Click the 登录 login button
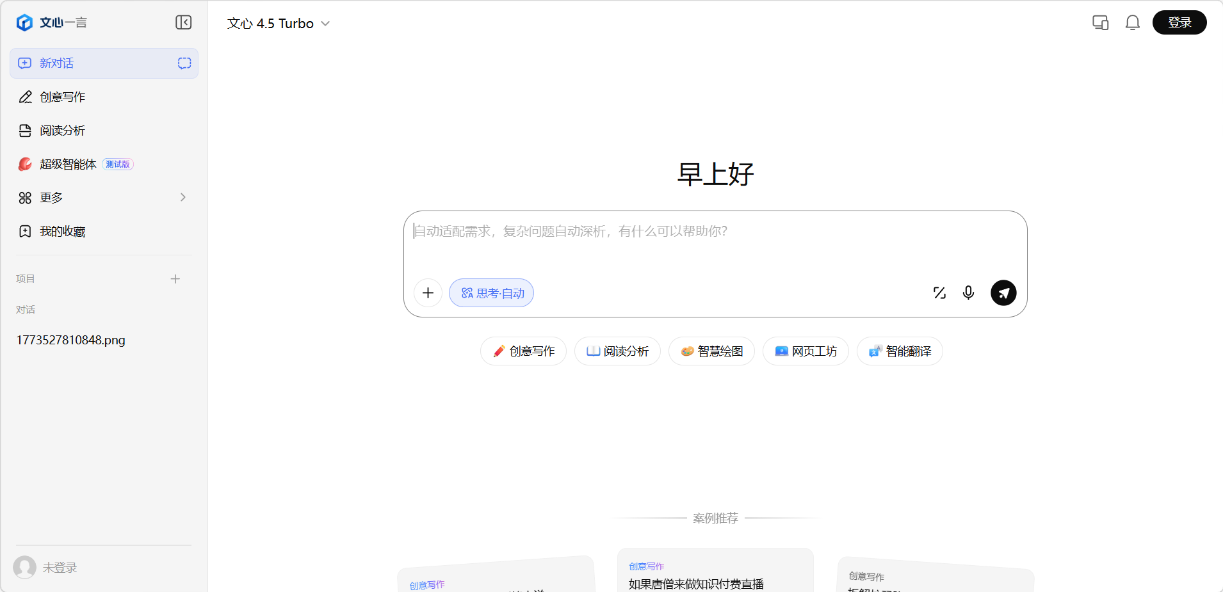This screenshot has width=1223, height=592. tap(1179, 22)
